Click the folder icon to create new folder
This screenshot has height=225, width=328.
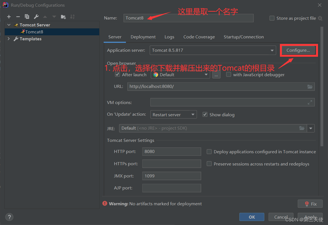point(63,17)
